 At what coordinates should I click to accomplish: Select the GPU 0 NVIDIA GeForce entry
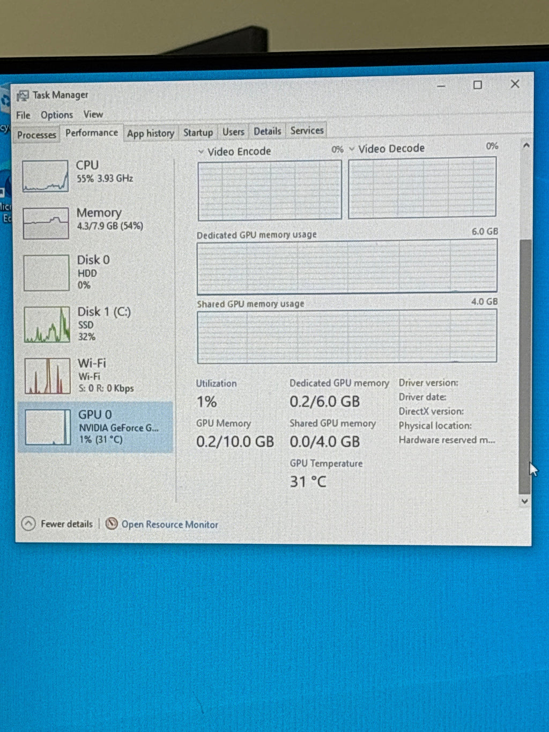coord(96,427)
